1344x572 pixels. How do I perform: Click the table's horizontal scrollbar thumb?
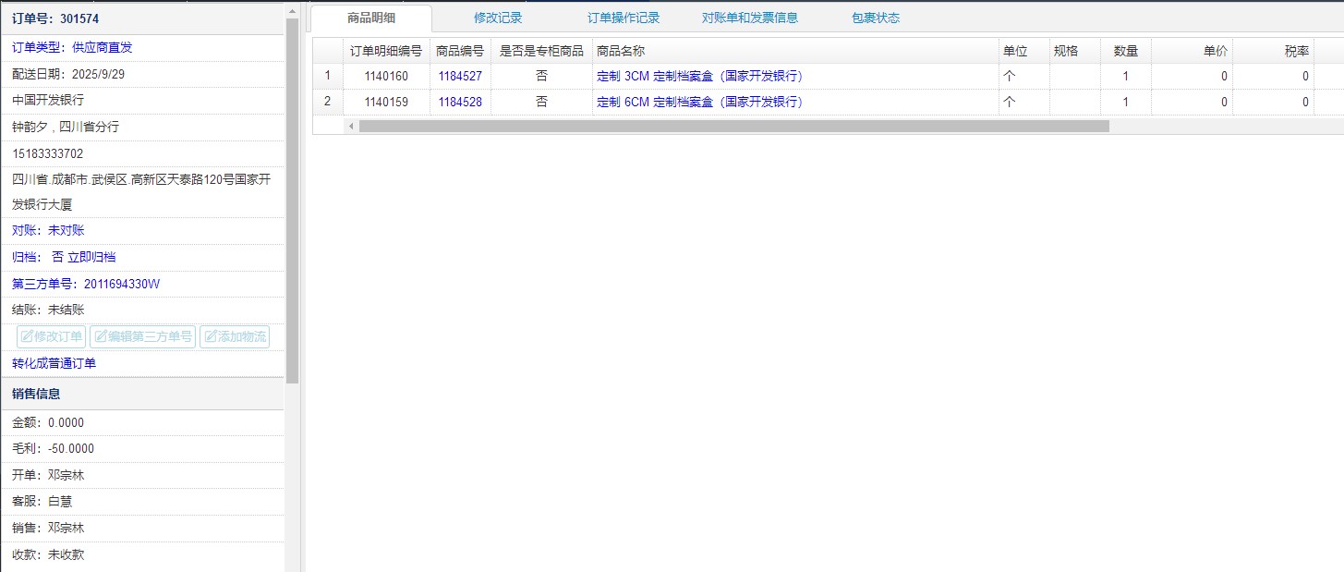tap(733, 126)
